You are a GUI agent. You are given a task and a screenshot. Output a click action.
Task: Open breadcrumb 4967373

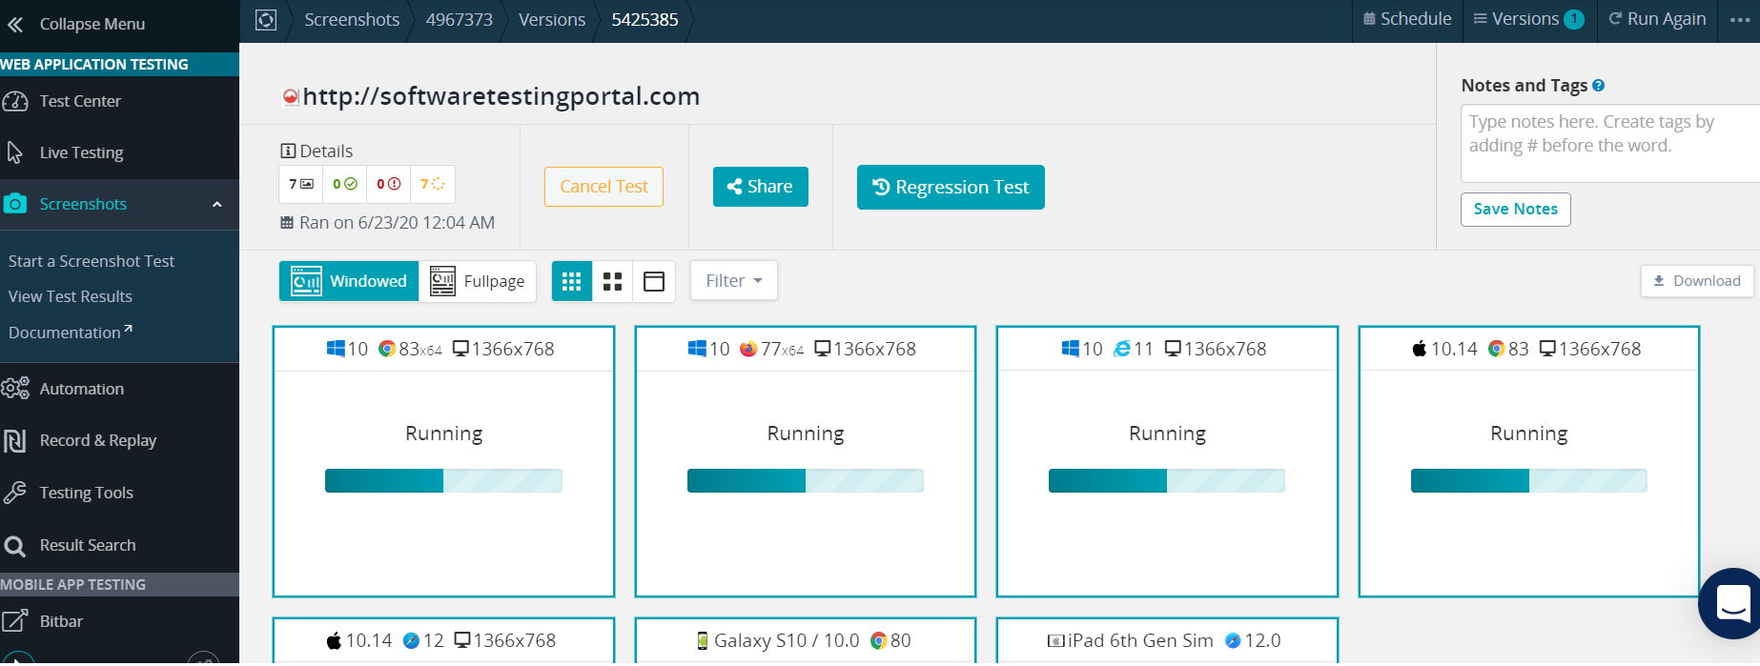(x=460, y=20)
